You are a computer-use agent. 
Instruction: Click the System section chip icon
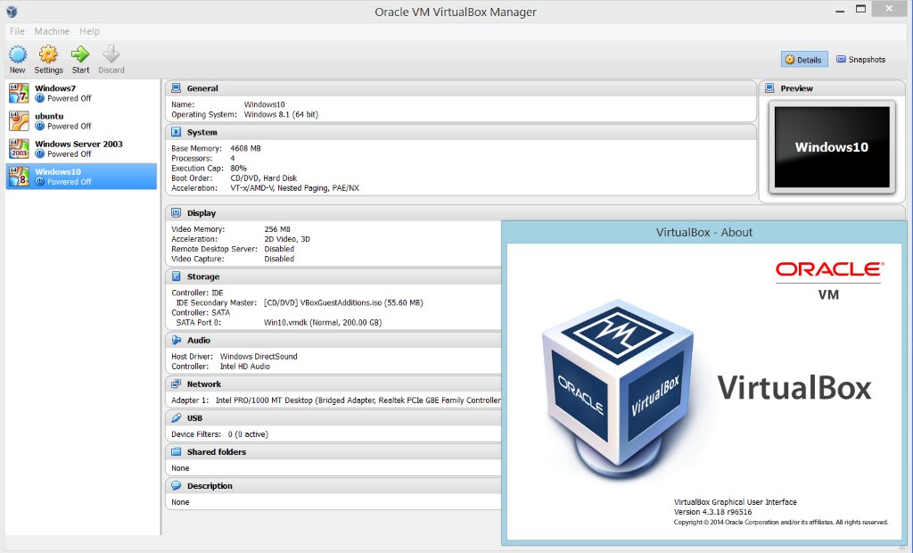tap(176, 132)
